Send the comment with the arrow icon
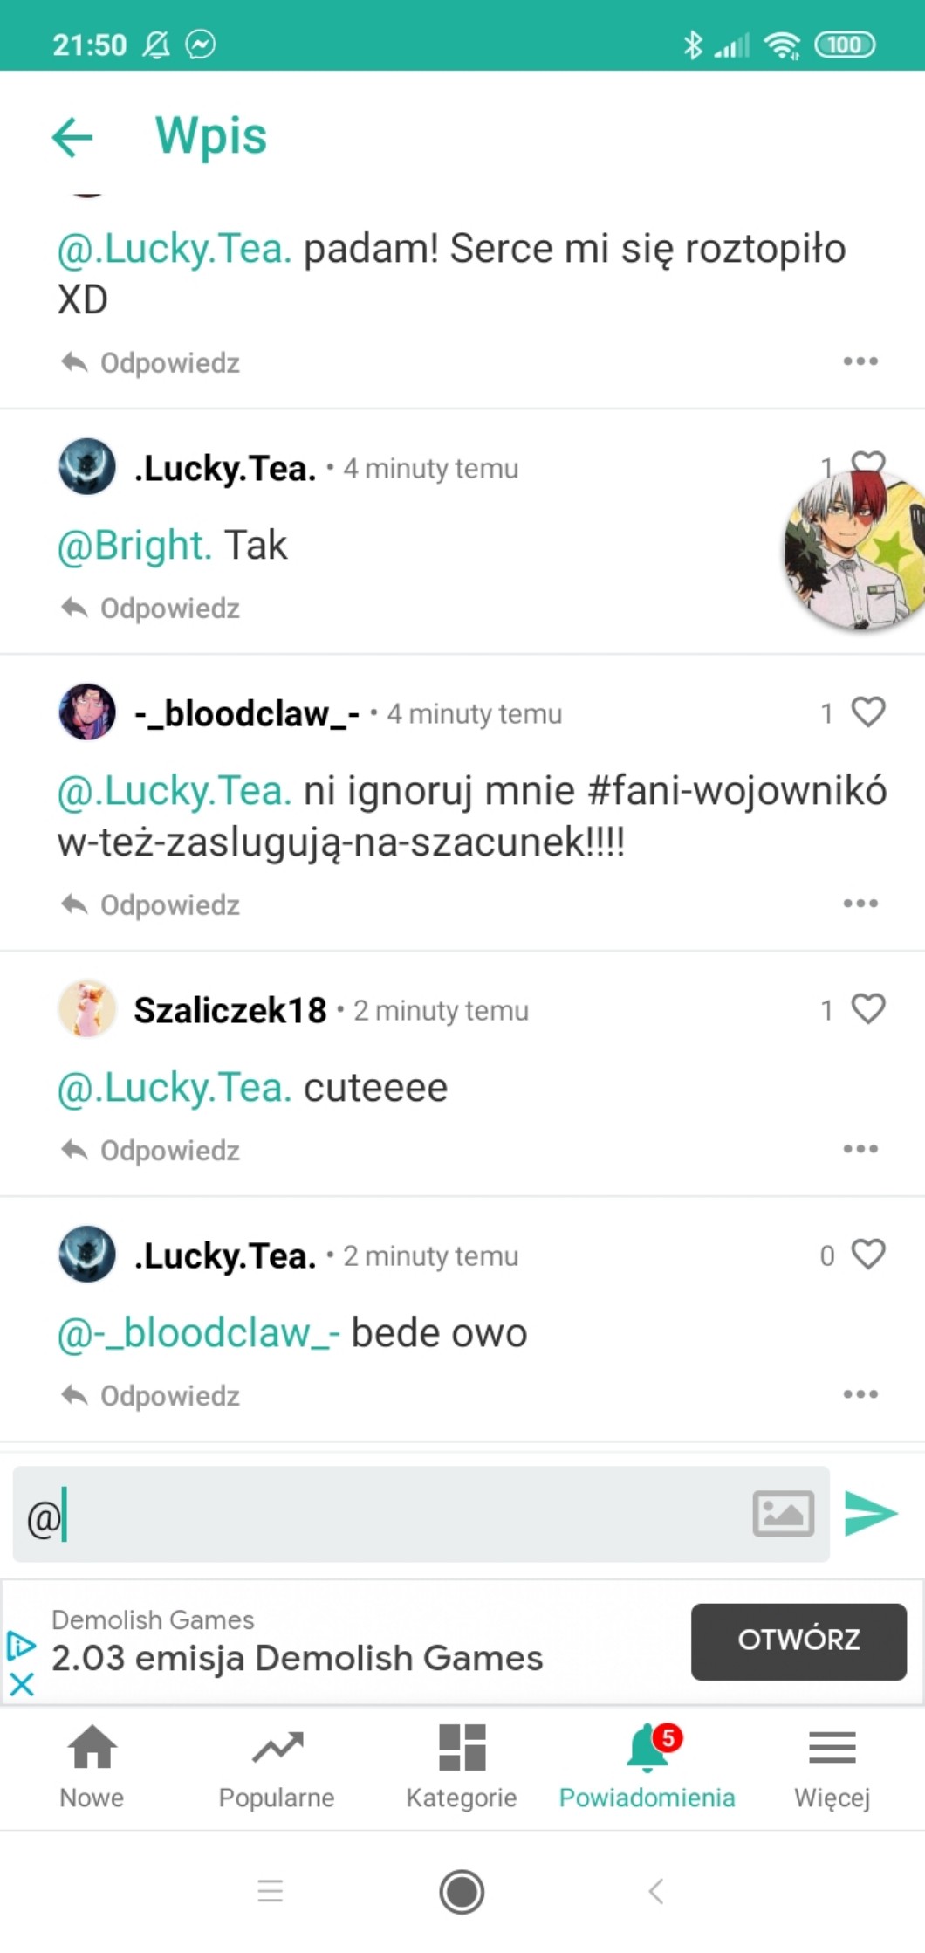This screenshot has width=925, height=1953. tap(871, 1514)
